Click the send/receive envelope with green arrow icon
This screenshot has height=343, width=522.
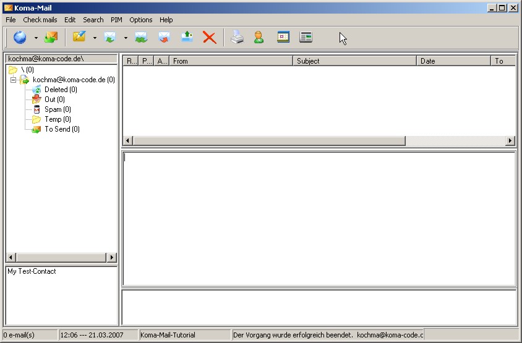51,37
